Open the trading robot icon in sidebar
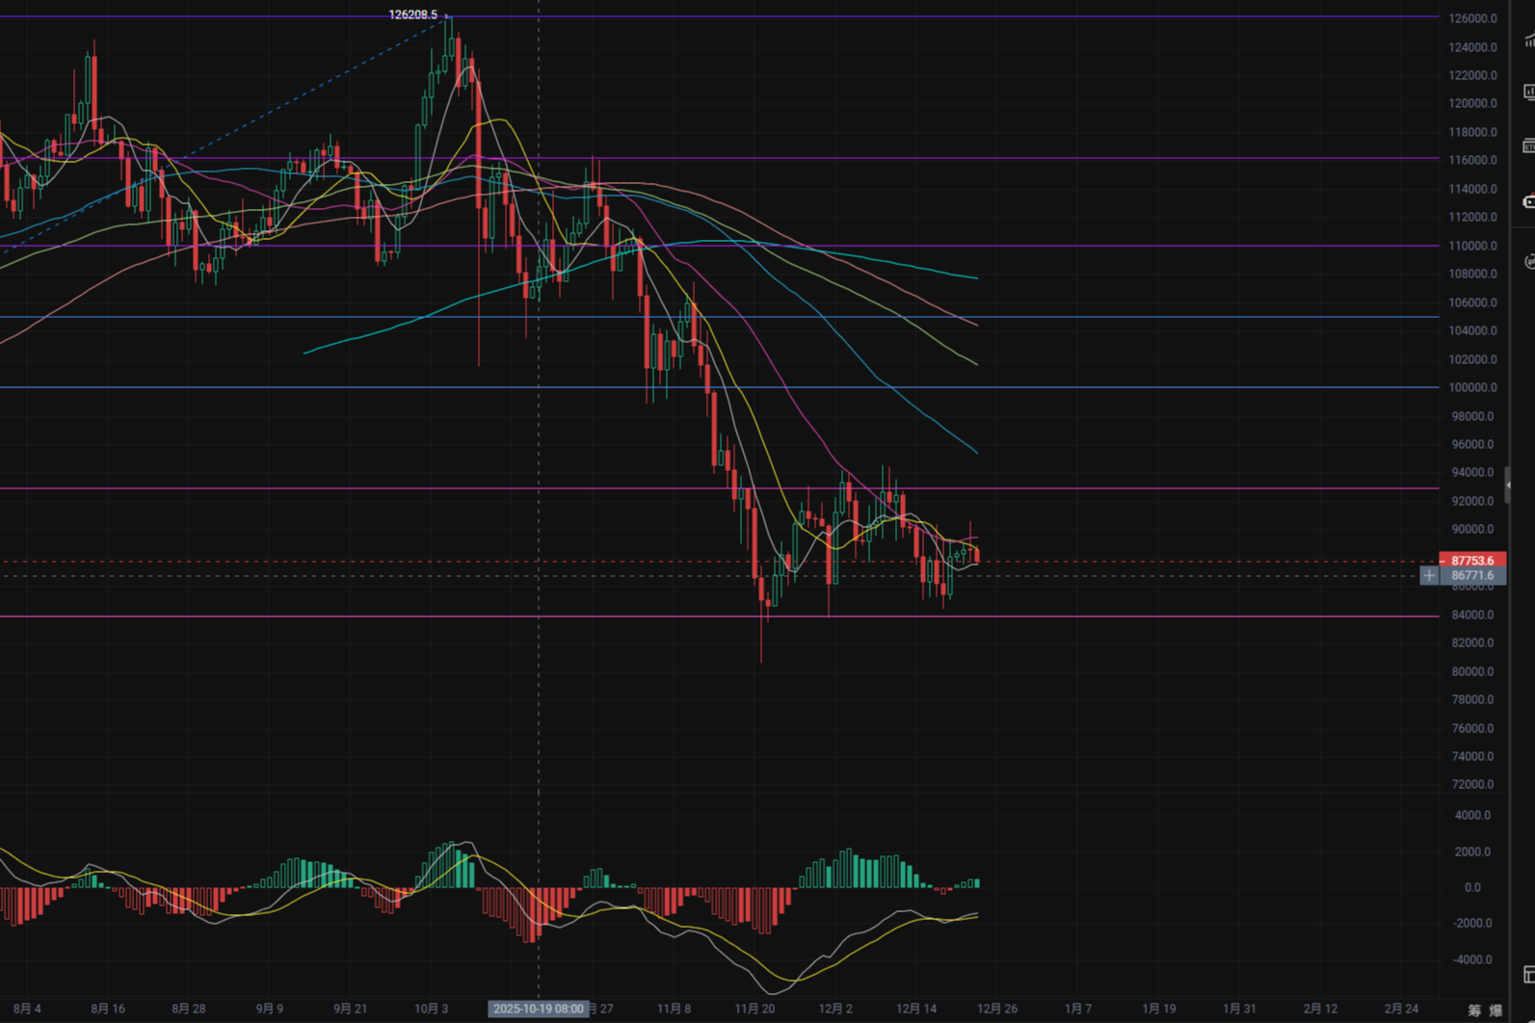Screen dimensions: 1535x1023 pyautogui.click(x=1528, y=202)
